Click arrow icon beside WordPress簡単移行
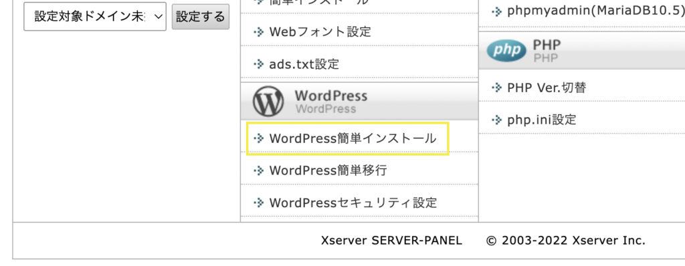This screenshot has width=685, height=266. click(259, 171)
